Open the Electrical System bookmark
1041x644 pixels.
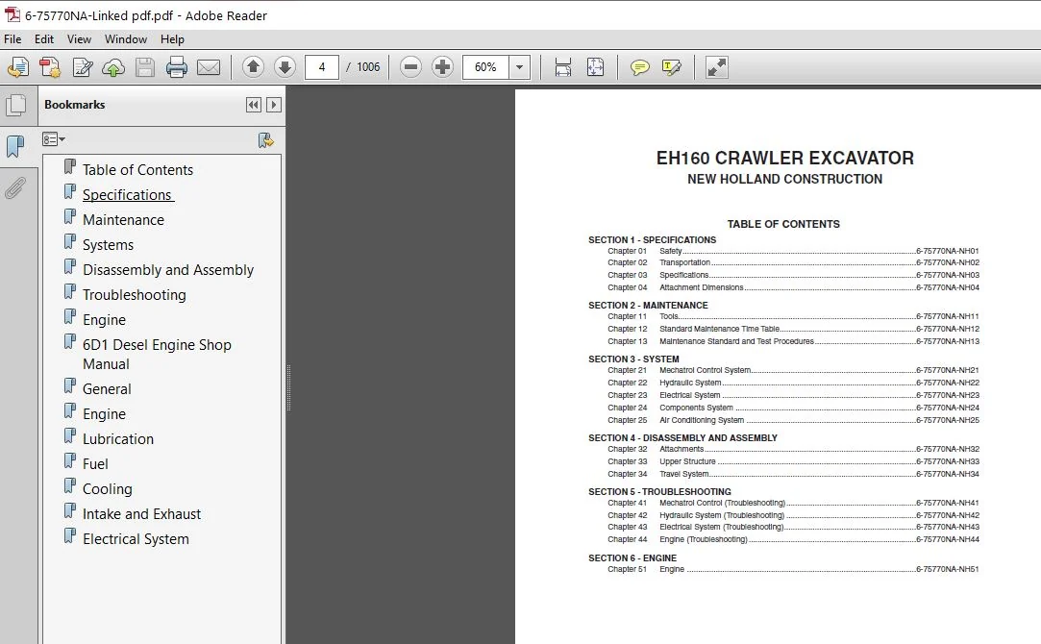click(x=136, y=539)
